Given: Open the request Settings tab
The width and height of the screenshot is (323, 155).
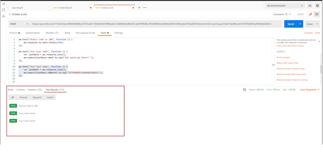Looking at the screenshot, I should click(x=118, y=33).
